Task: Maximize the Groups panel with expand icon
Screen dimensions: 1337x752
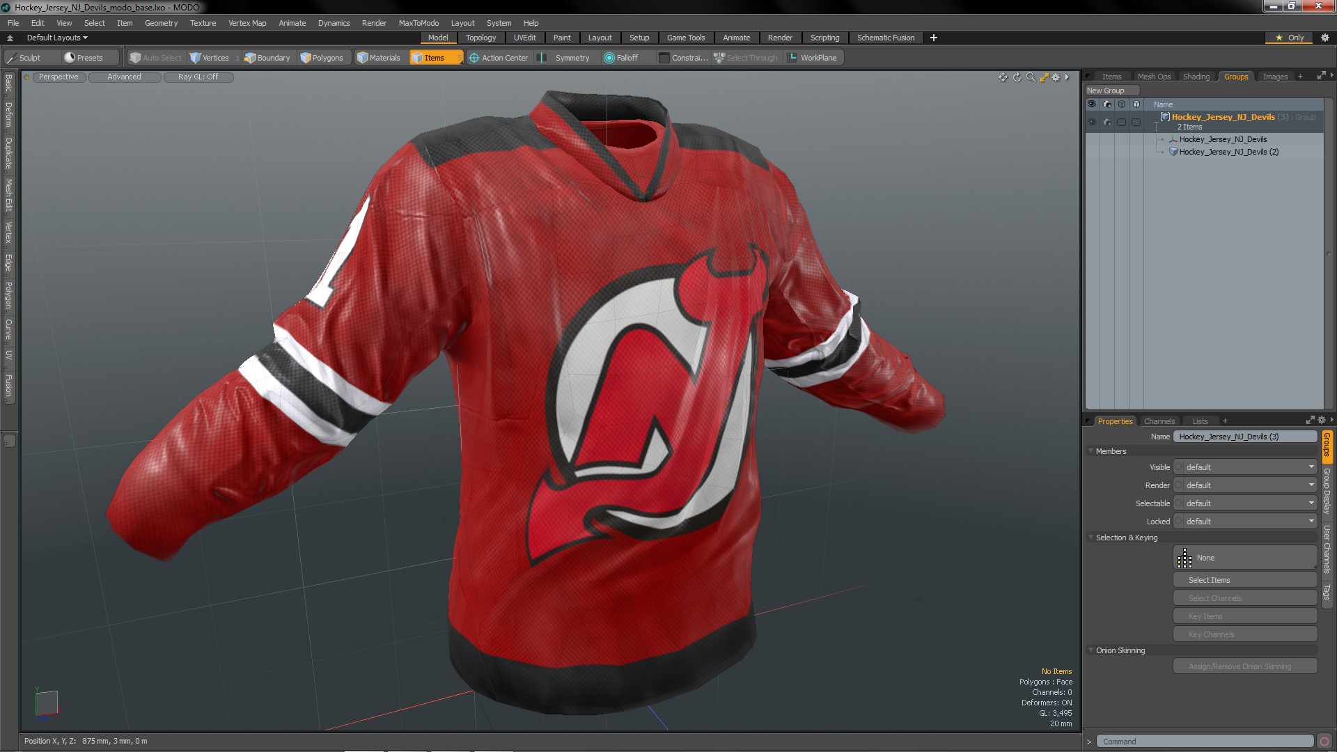Action: point(1321,76)
